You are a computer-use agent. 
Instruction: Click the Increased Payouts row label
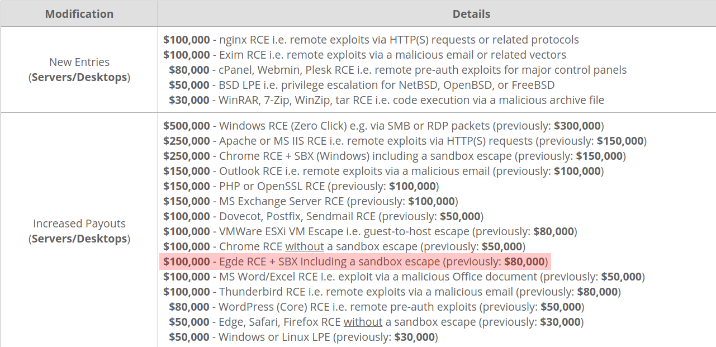(x=79, y=224)
